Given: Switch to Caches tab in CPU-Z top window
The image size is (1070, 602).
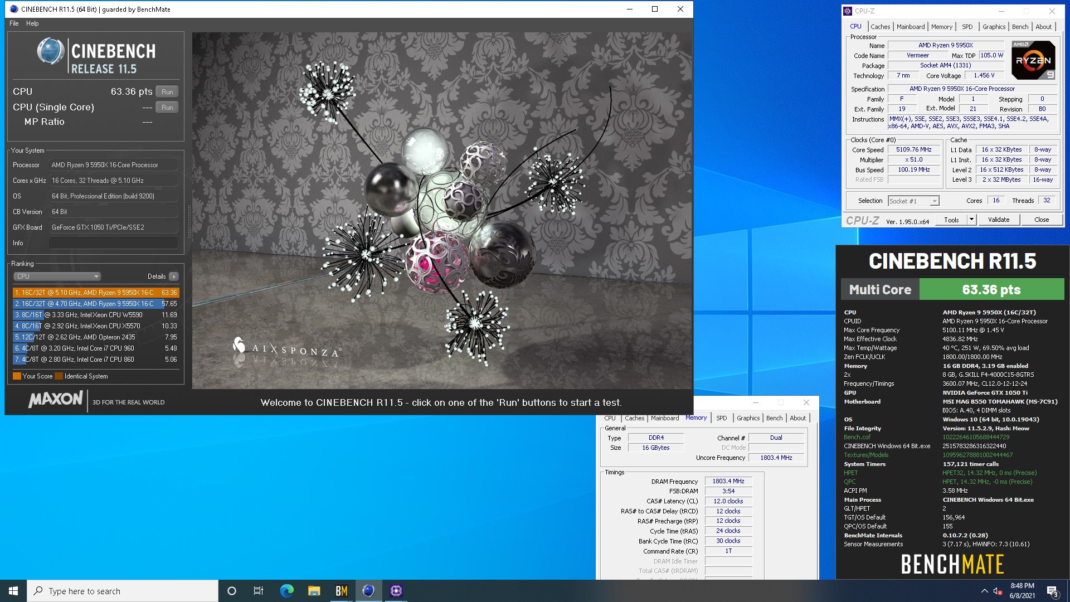Looking at the screenshot, I should (880, 27).
